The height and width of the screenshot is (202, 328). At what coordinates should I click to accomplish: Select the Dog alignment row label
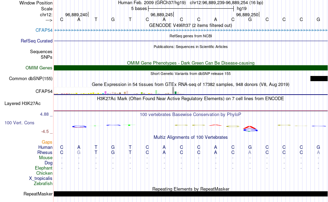point(48,163)
